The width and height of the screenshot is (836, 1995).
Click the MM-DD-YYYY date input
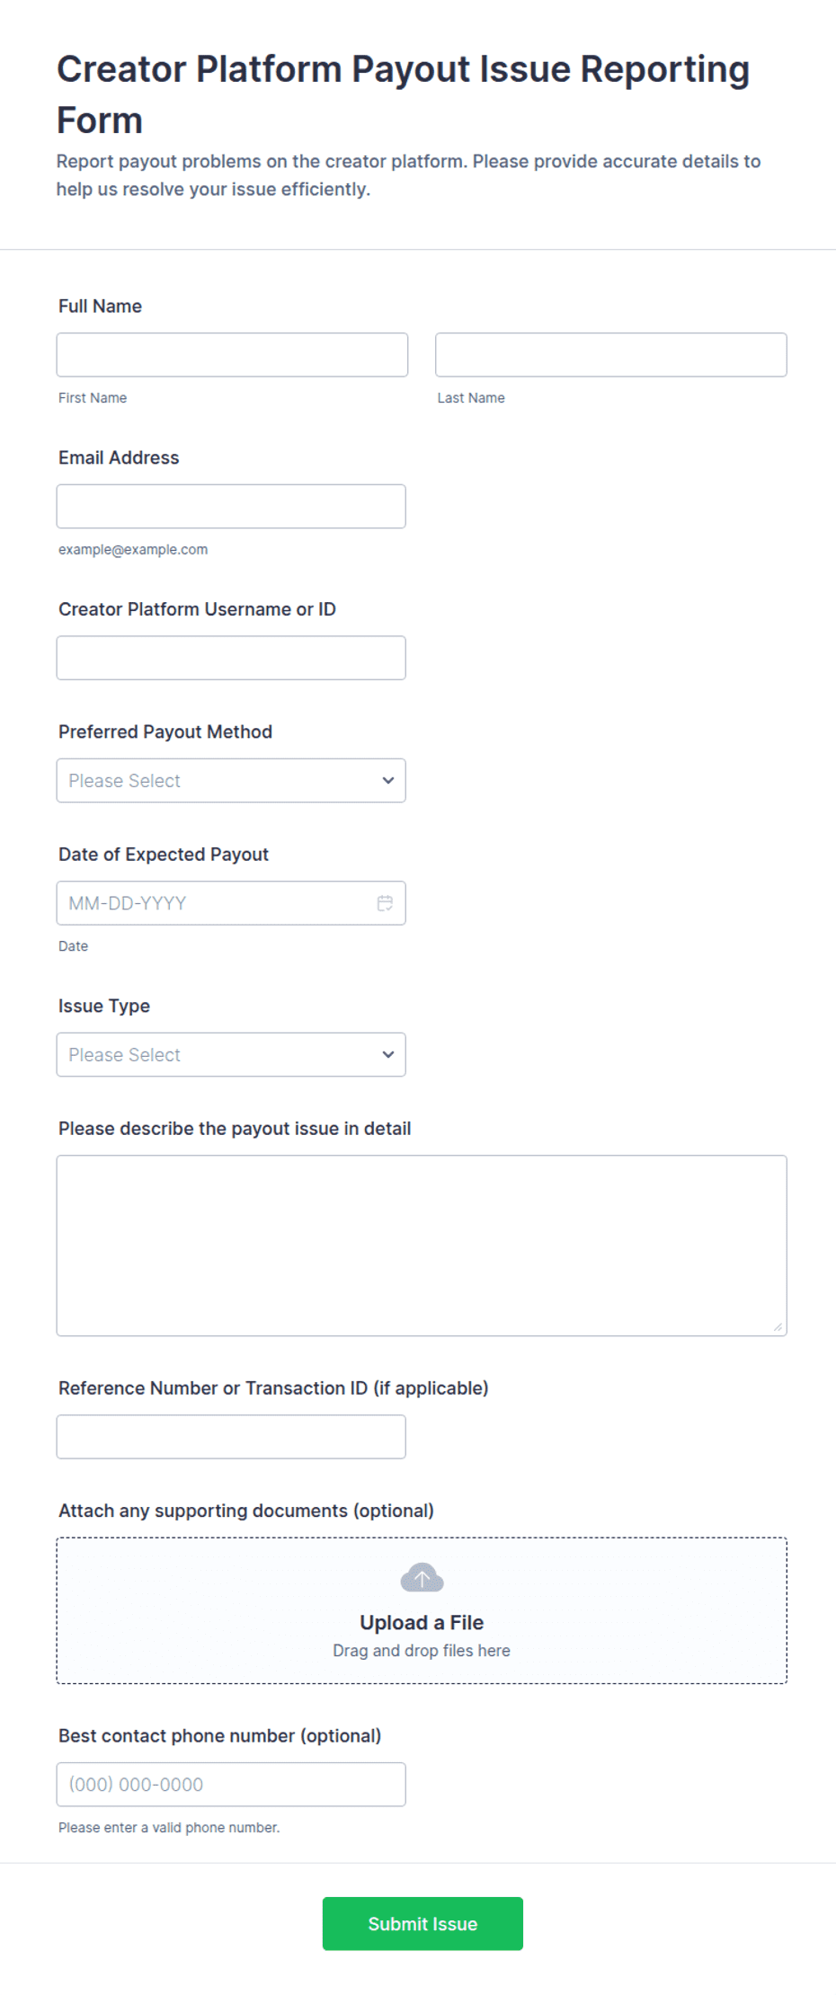[x=231, y=903]
